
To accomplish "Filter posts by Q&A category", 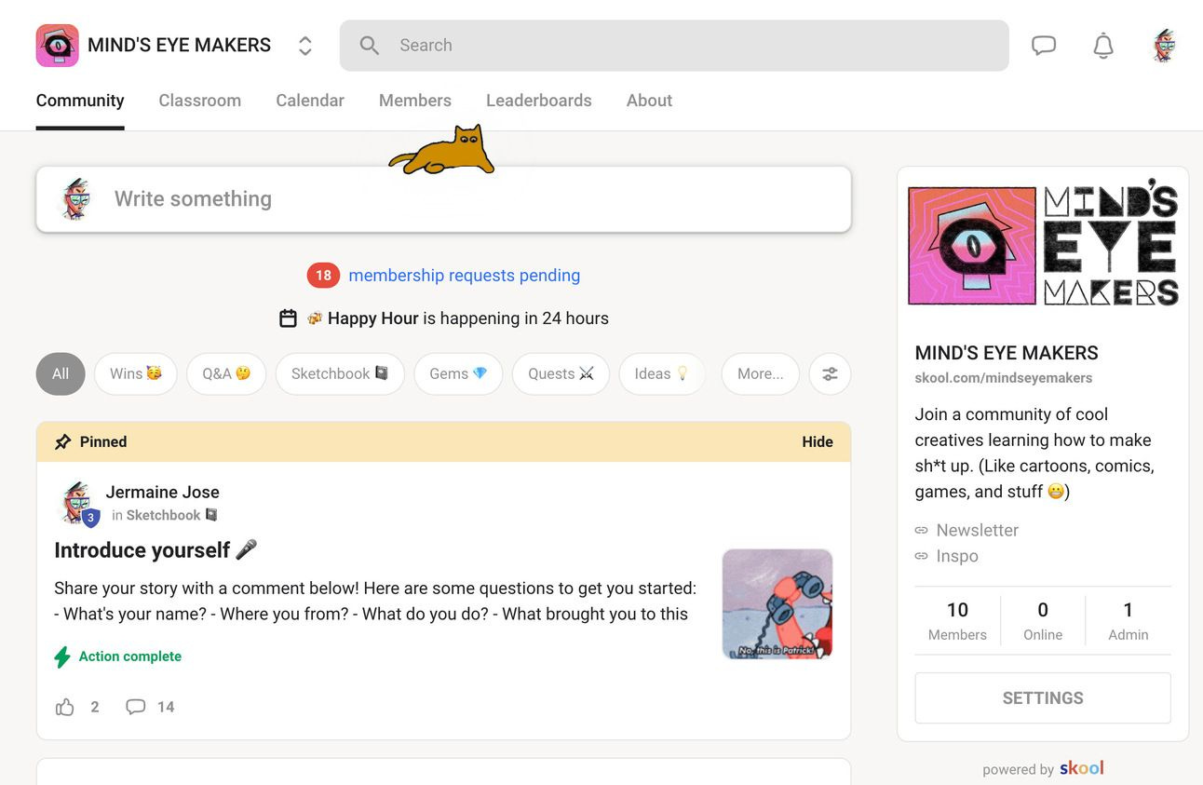I will point(226,374).
